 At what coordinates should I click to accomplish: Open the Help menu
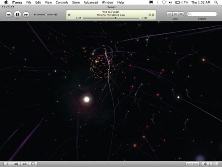coord(121,3)
